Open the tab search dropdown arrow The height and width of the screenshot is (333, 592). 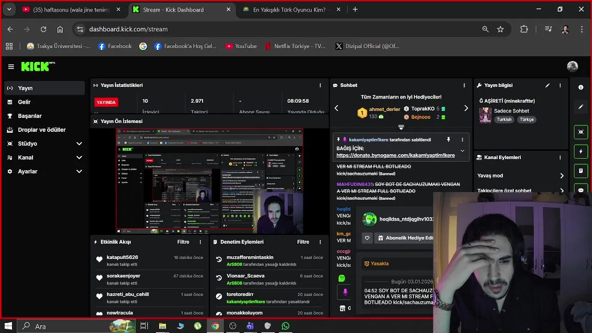tap(9, 9)
